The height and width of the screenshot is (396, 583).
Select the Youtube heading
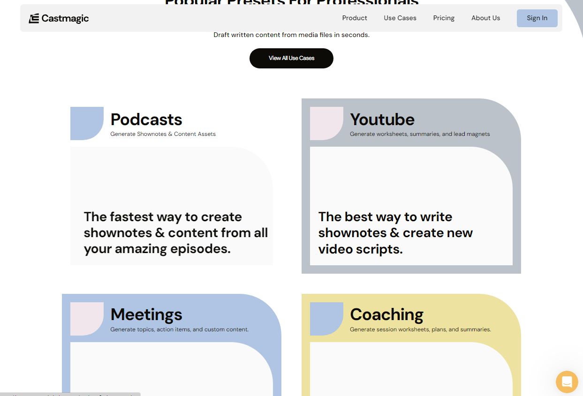(382, 120)
